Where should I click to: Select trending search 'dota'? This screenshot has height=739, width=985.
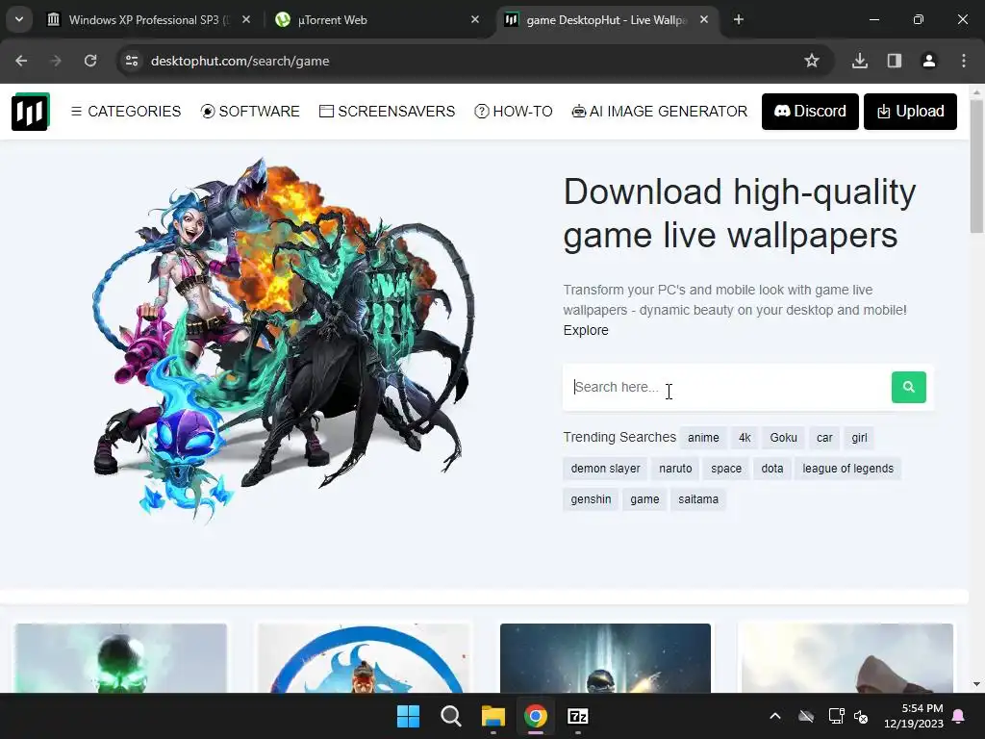[x=772, y=469]
